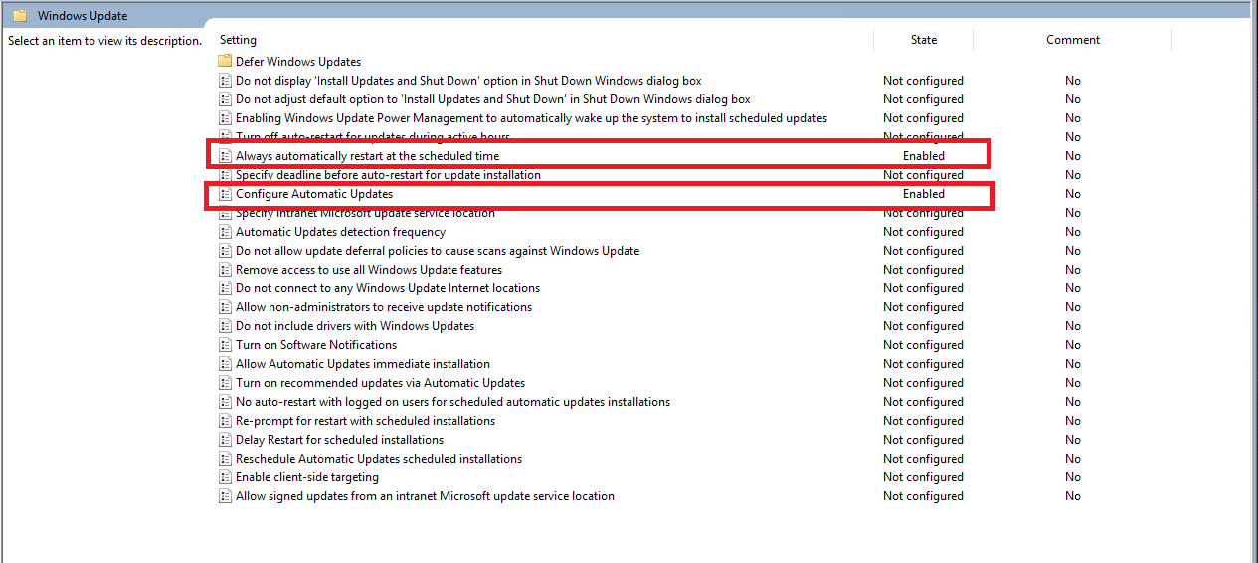
Task: Select 'Defer Windows Updates' folder name
Action: click(298, 62)
